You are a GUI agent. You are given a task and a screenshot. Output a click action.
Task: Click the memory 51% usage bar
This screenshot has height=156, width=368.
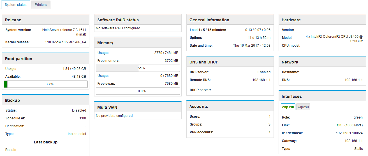coord(138,68)
